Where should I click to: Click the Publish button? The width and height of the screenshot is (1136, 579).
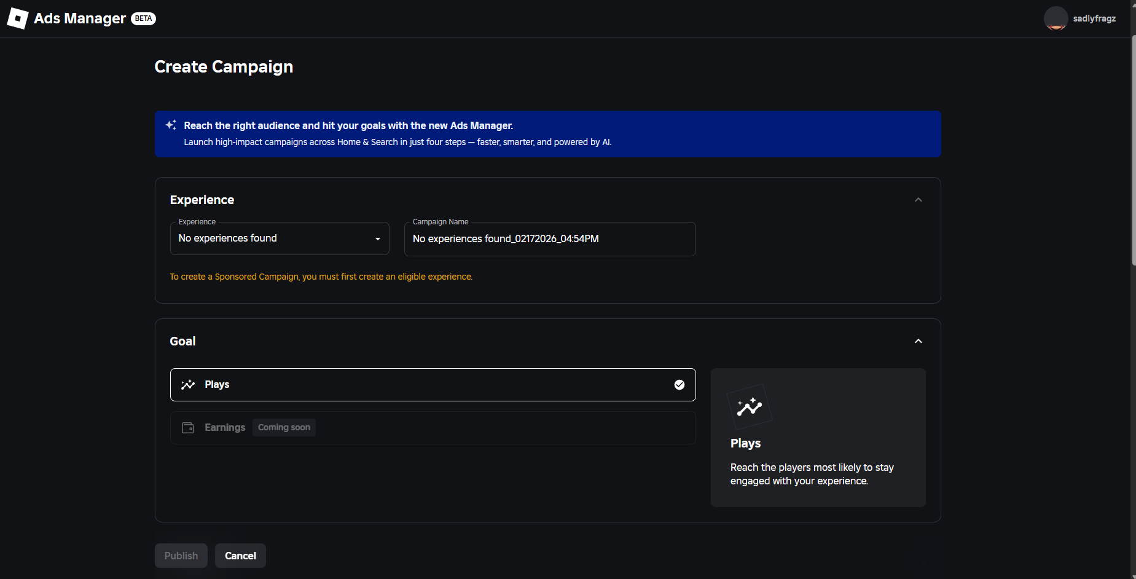tap(181, 556)
